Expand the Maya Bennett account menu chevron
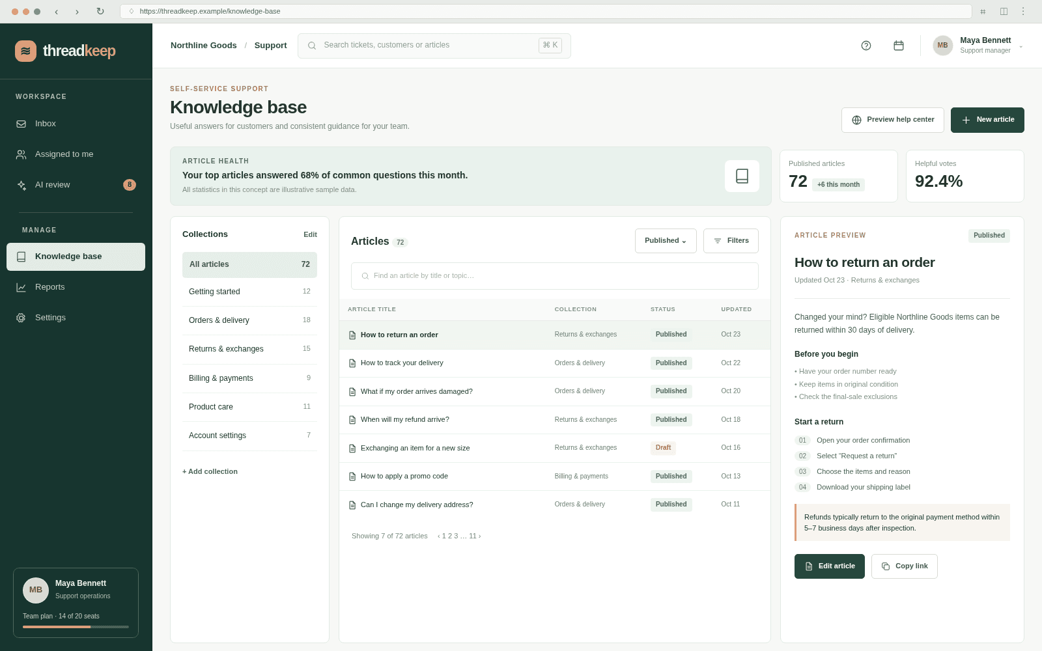Viewport: 1042px width, 651px height. click(1021, 46)
